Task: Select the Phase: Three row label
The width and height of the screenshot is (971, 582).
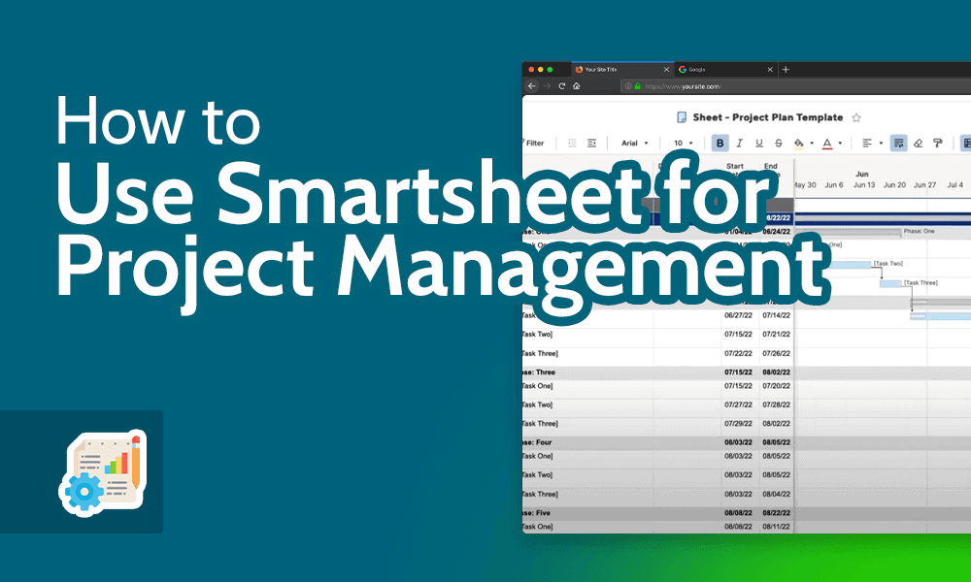Action: (x=539, y=372)
